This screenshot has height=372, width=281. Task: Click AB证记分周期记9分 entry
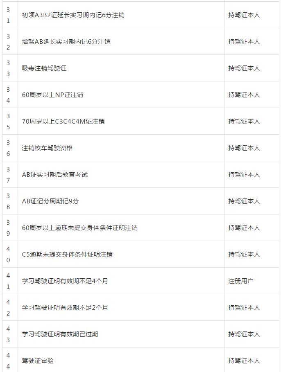coord(50,201)
